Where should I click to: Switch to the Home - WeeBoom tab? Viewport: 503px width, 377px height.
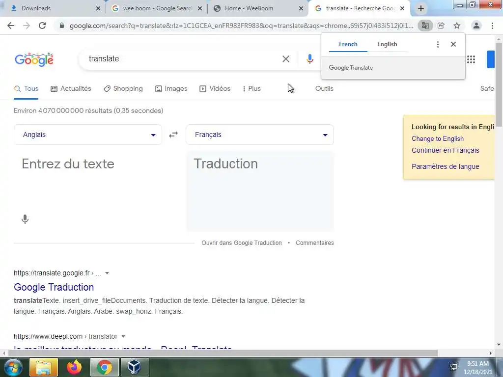[256, 9]
